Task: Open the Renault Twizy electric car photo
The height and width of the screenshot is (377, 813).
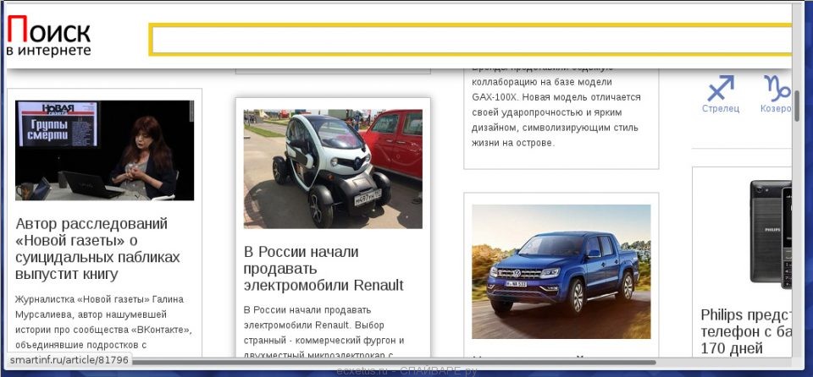Action: click(333, 168)
